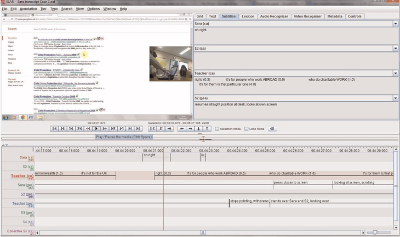Click the horizontal timeline scrollbar

coord(202,232)
